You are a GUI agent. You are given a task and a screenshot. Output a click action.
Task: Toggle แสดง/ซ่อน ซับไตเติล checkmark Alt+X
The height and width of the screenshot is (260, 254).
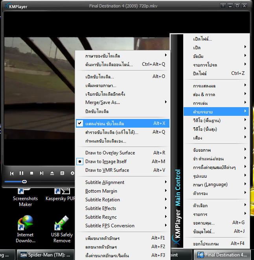coord(123,123)
